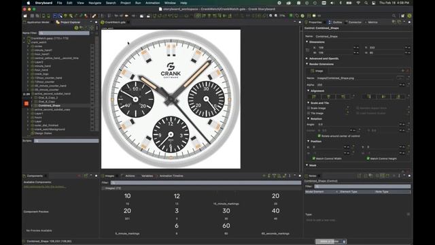The image size is (435, 245).
Task: Collapse the Rotation section
Action: (308, 118)
